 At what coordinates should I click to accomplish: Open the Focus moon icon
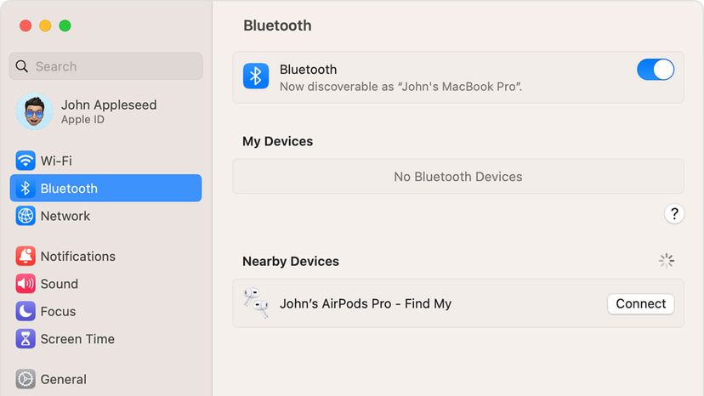(26, 311)
